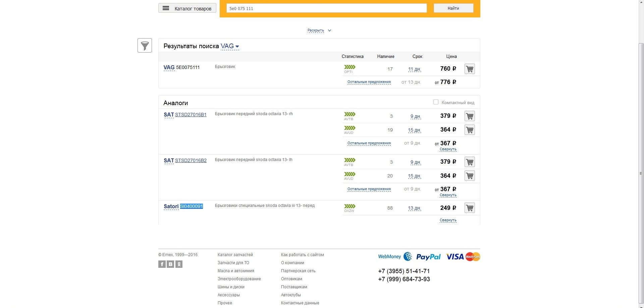Click the VISA payment logo
This screenshot has height=308, width=644.
point(455,257)
